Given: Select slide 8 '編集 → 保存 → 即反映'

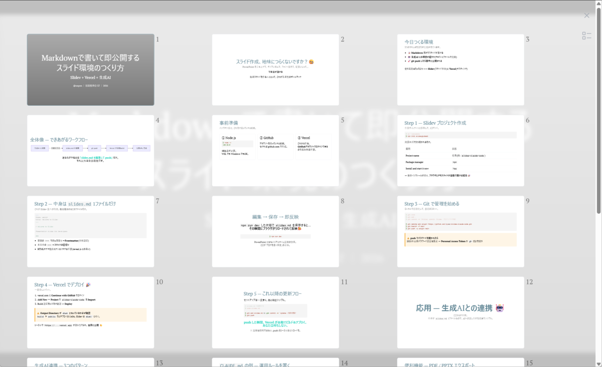Looking at the screenshot, I should (275, 231).
